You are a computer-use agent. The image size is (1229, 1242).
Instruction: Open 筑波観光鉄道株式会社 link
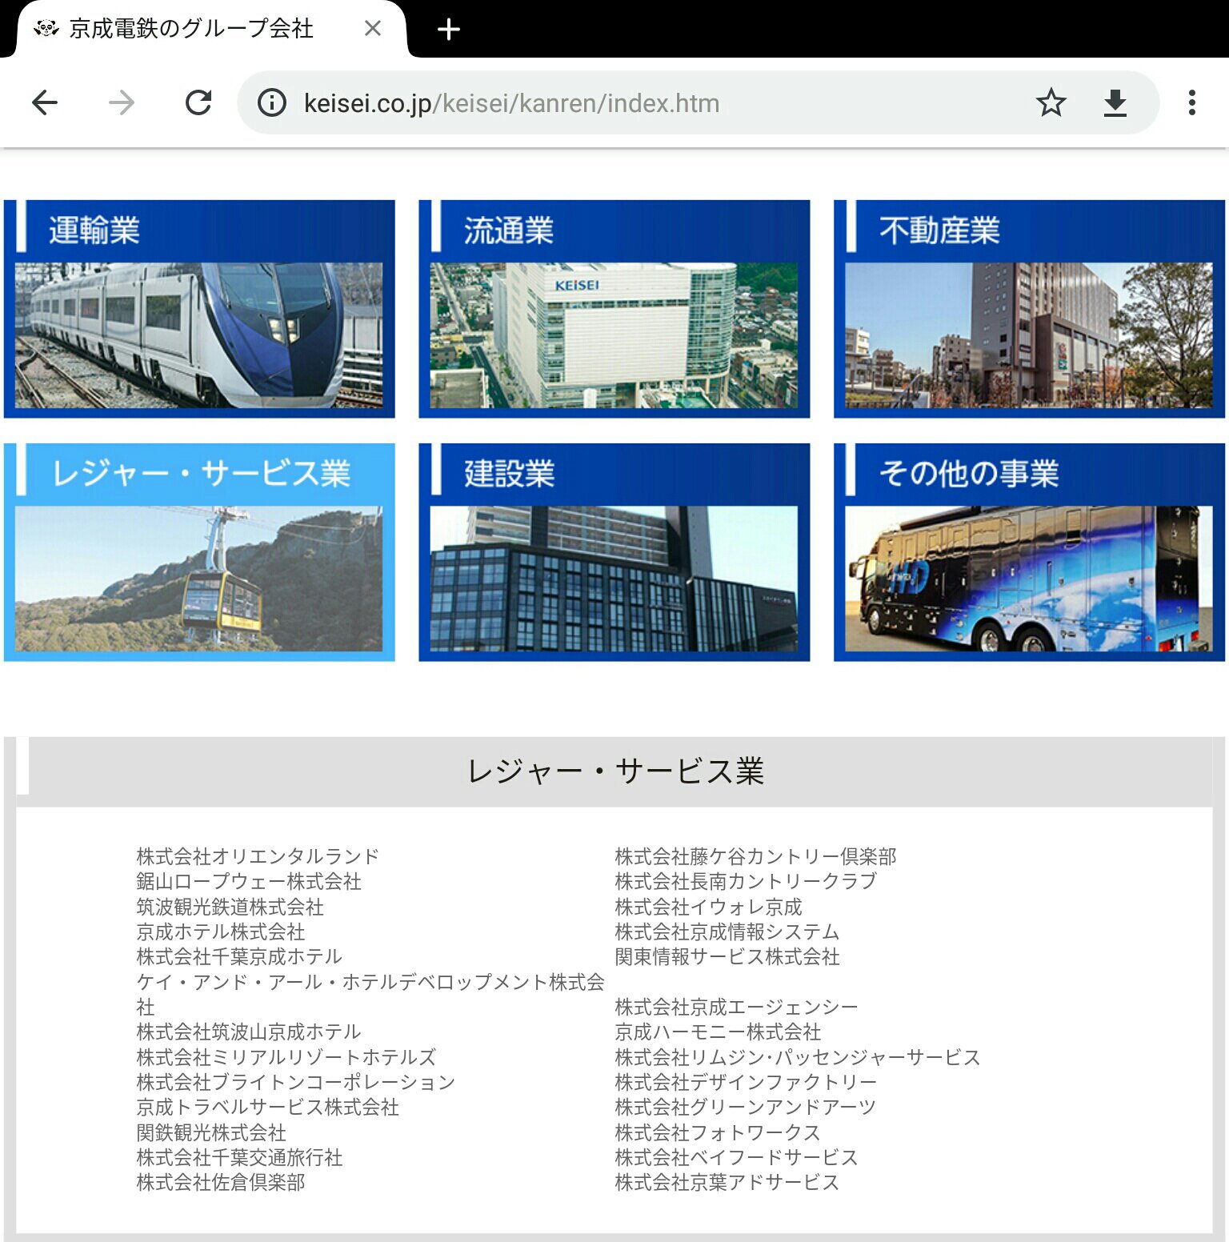pos(230,907)
